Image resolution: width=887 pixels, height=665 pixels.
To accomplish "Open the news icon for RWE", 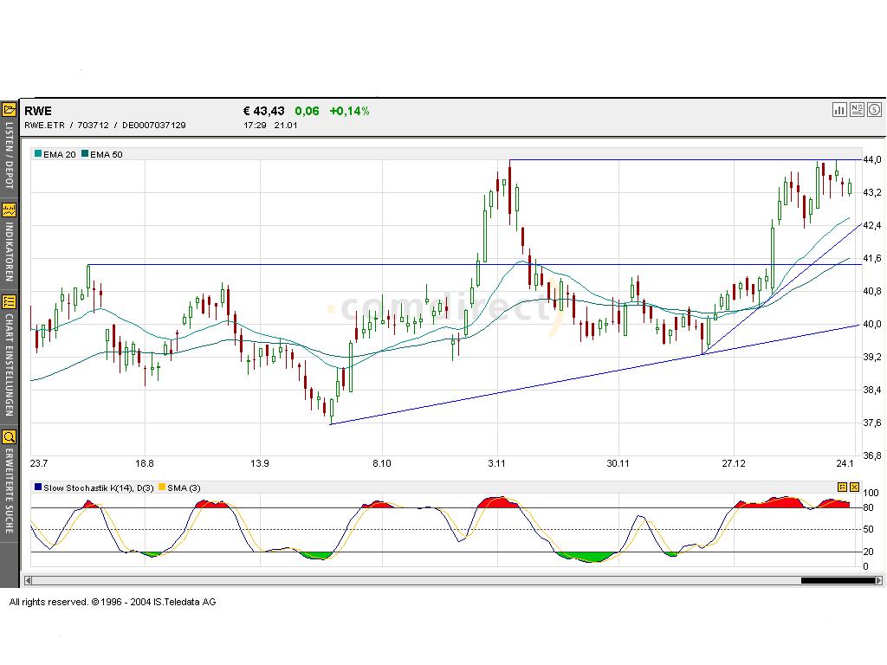I will (x=856, y=110).
